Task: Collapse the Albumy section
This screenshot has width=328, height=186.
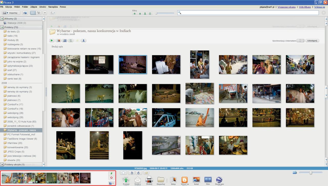Action: click(x=2, y=19)
